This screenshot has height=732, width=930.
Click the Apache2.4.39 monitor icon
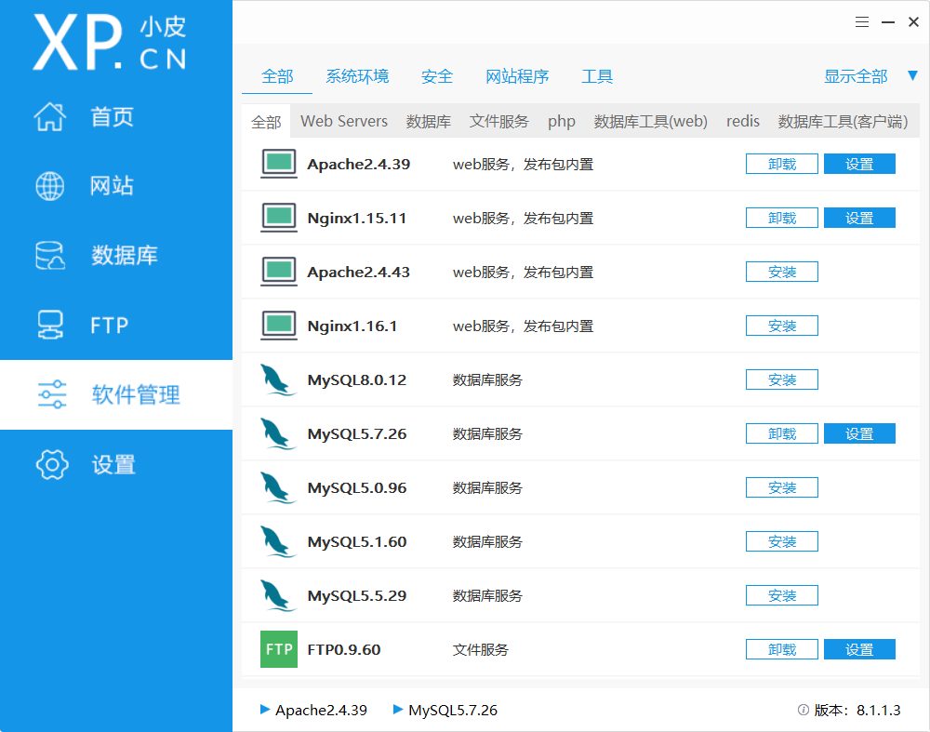(279, 164)
